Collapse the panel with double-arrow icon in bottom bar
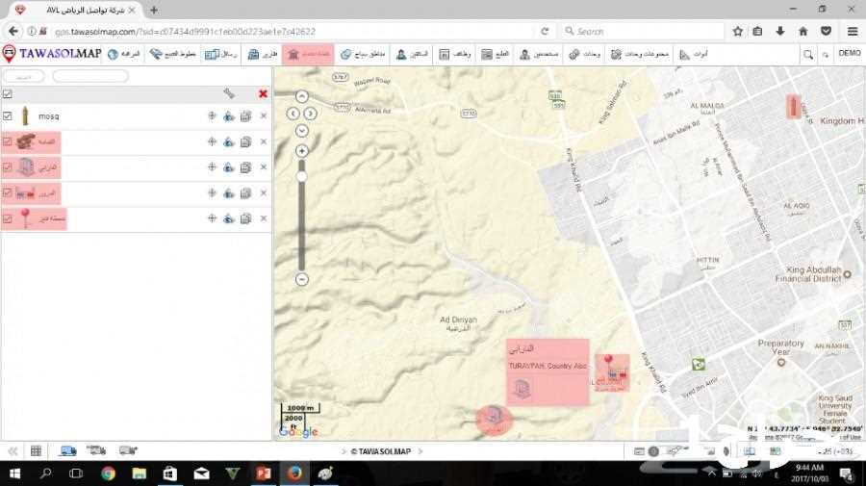Viewport: 866px width, 486px height. [13, 451]
